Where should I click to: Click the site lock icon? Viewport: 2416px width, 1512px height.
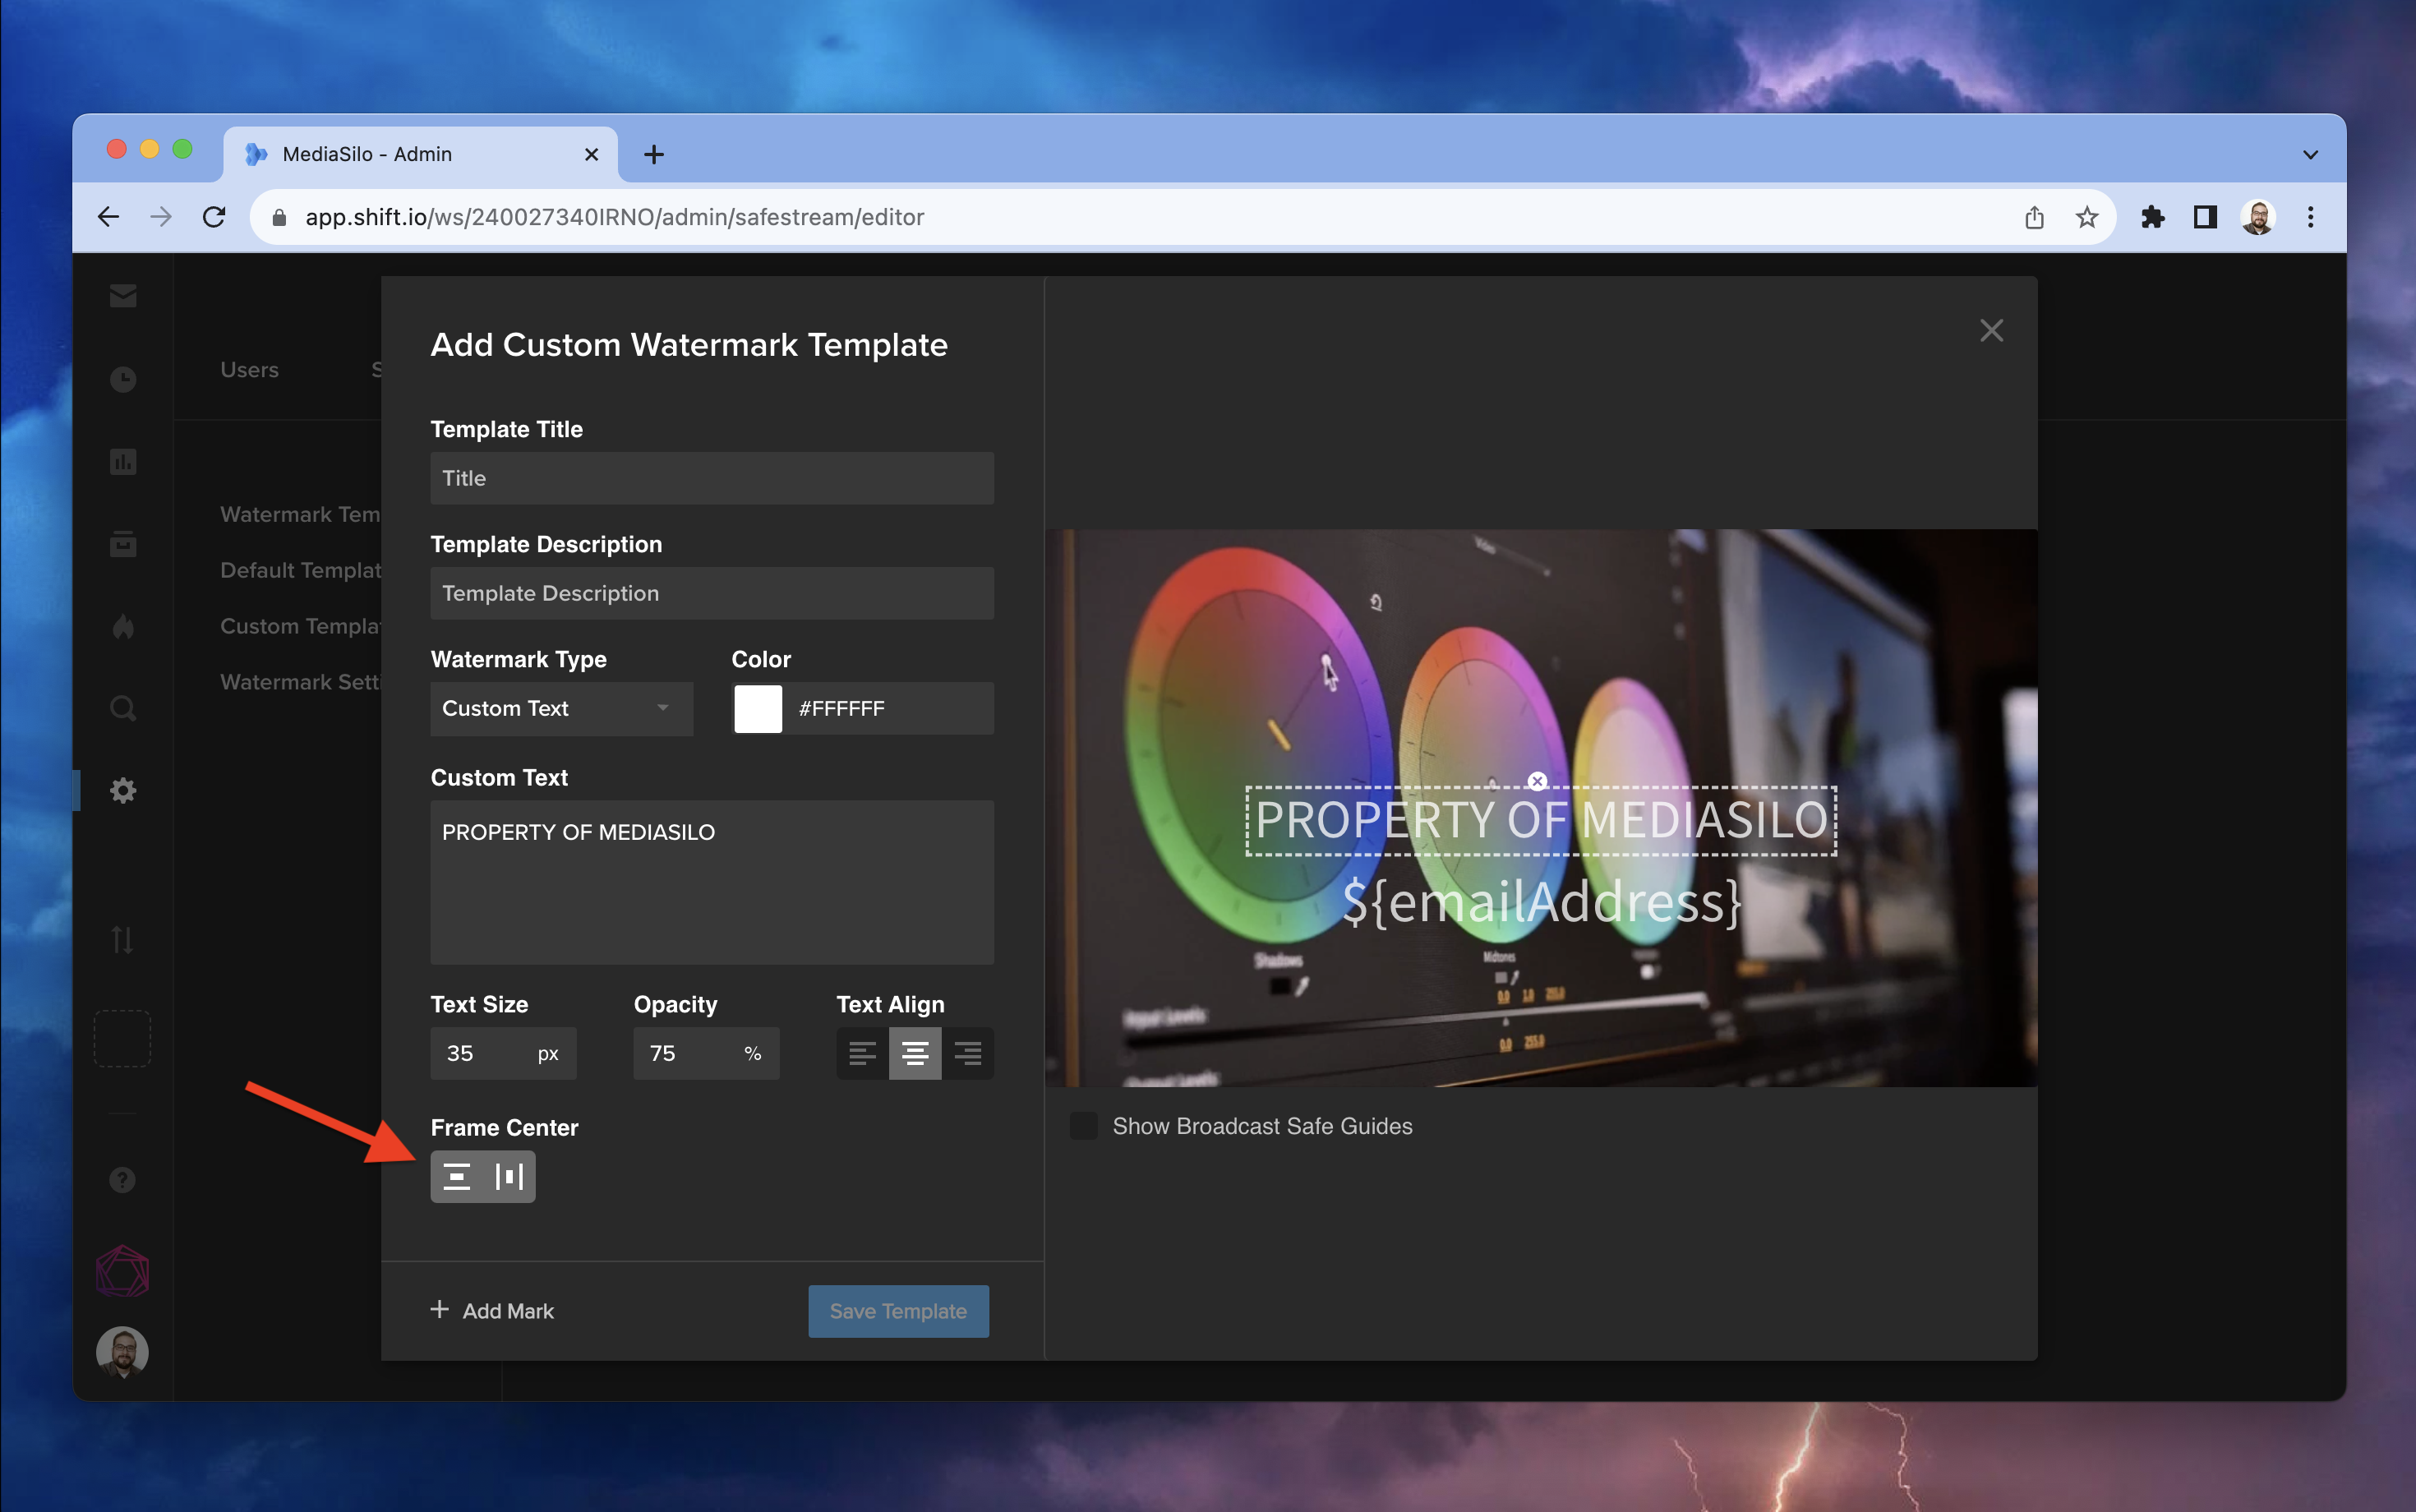[x=279, y=217]
